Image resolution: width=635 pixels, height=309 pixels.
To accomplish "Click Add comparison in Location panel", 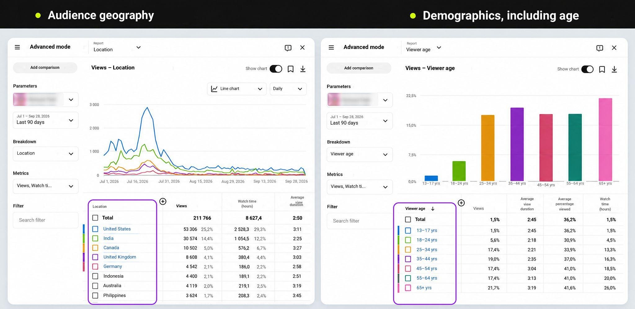I will [45, 68].
